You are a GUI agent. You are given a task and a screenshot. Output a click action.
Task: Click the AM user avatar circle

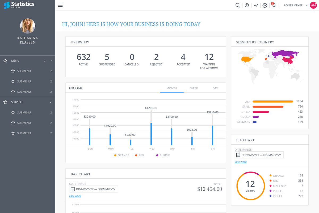[x=313, y=5]
